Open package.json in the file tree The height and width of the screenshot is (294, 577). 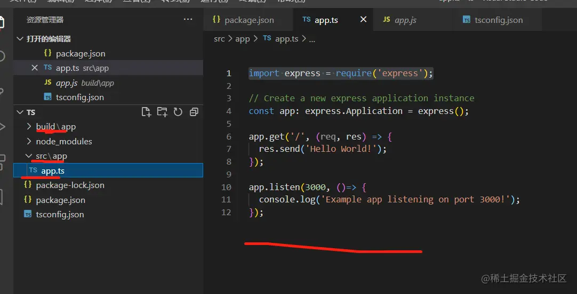[108, 200]
